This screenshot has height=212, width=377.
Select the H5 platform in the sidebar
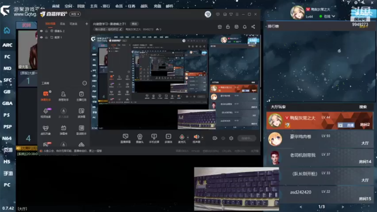click(7, 162)
